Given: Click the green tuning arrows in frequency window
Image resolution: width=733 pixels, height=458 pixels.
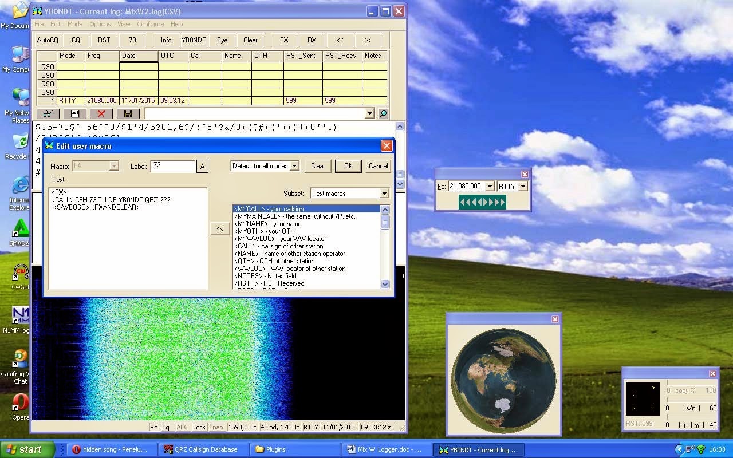Looking at the screenshot, I should [482, 202].
